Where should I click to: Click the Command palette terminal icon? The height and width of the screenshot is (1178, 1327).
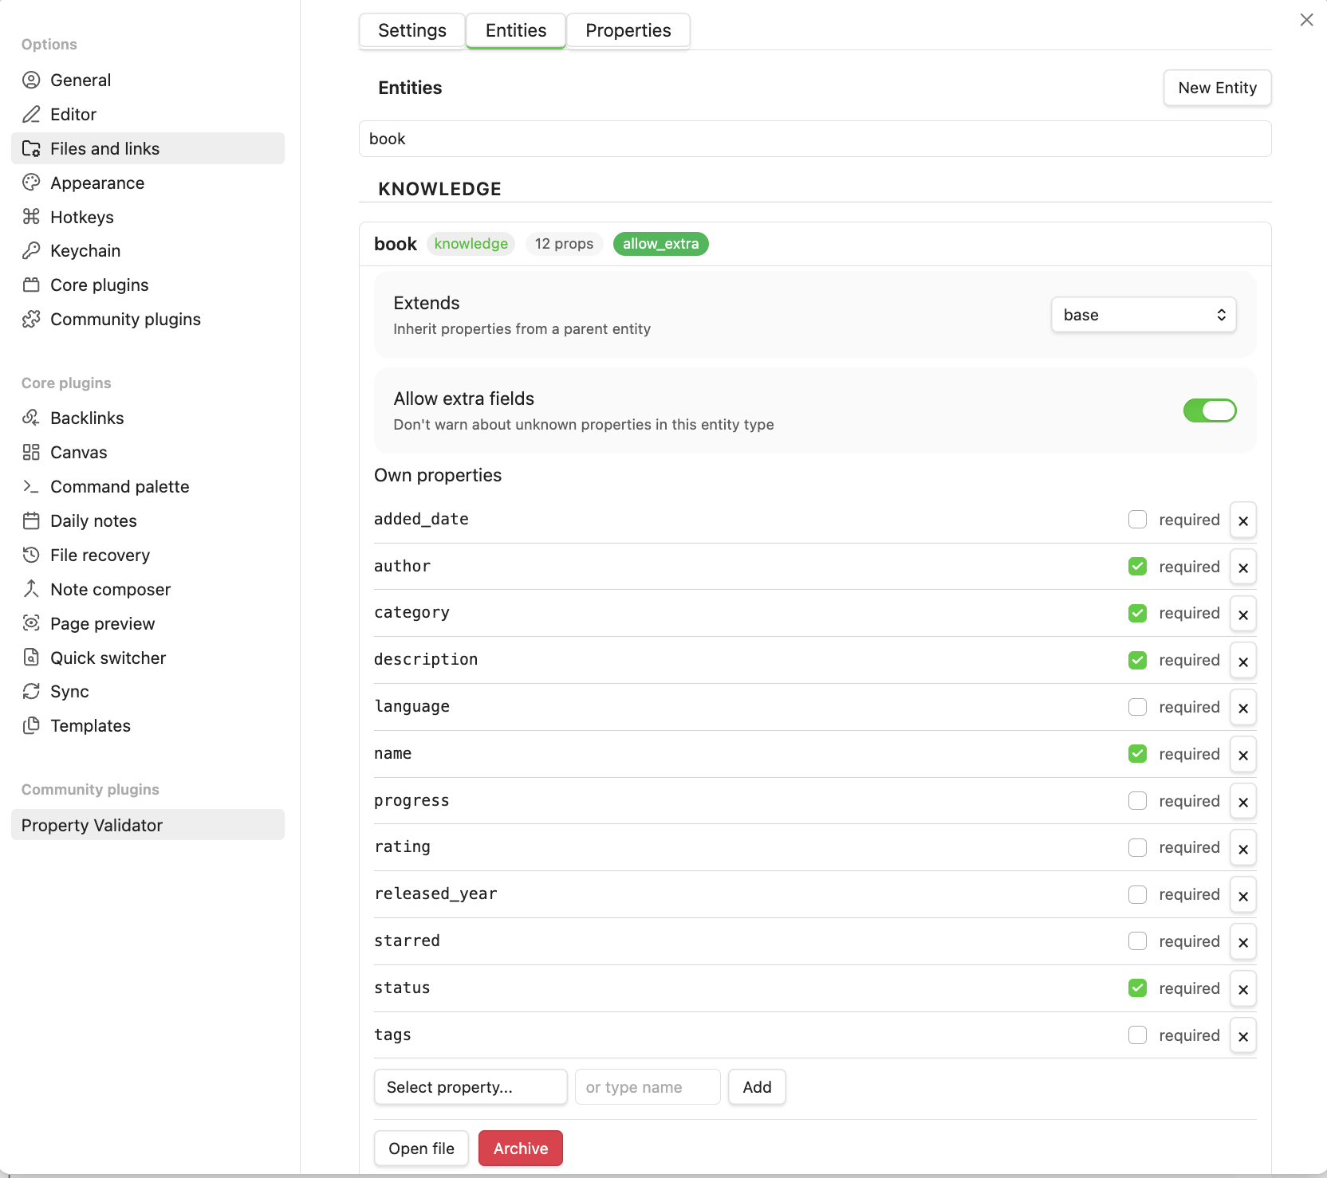31,486
